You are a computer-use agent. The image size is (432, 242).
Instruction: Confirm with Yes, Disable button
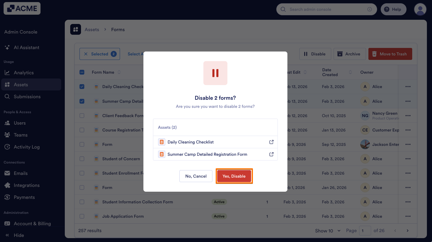(x=234, y=176)
